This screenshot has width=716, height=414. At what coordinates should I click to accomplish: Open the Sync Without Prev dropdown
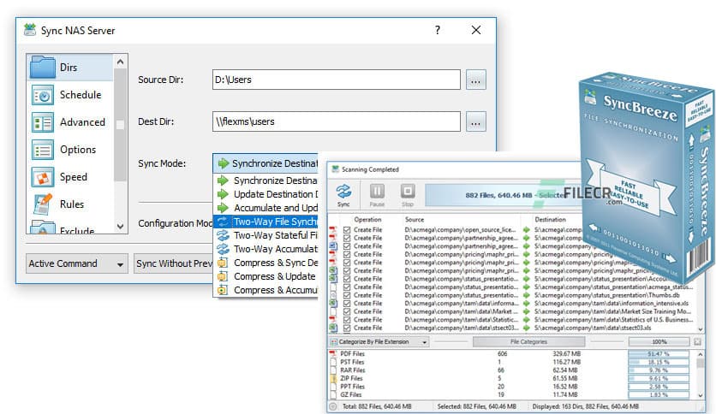pos(174,263)
